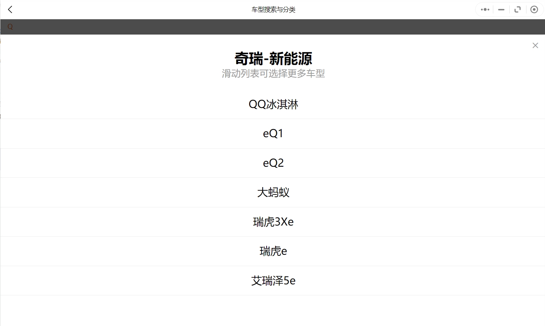Select the QQ冰淇淋 model
Viewport: 545px width, 326px height.
(273, 104)
